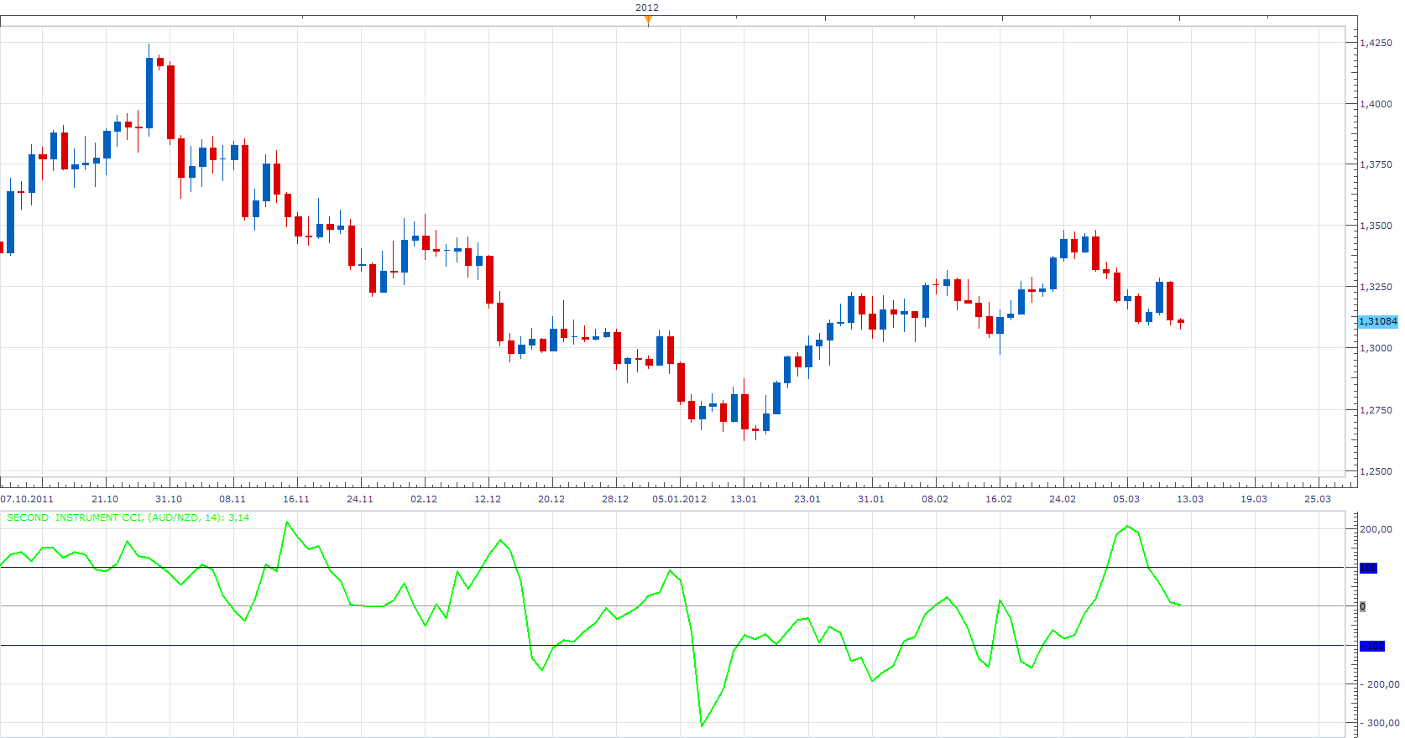Select the 05.01.2012 date label

click(680, 499)
